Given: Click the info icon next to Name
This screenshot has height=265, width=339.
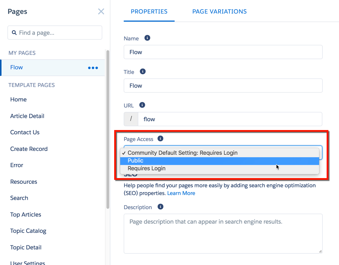Looking at the screenshot, I should click(x=147, y=38).
